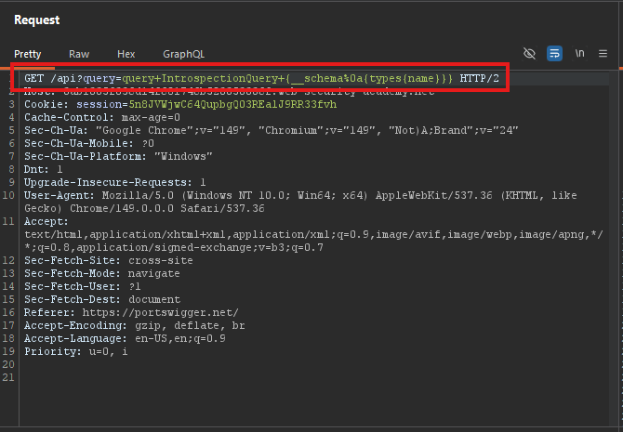
Task: Click the Sec-Fetch-User: ?1 line
Action: pos(82,286)
